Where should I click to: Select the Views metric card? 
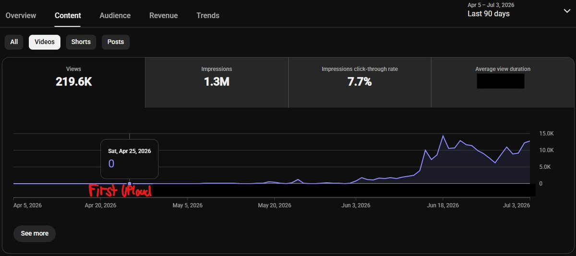tap(74, 82)
